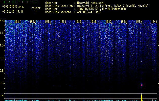The height and width of the screenshot is (101, 159).
Task: Click the 'Receiving Location' label
Action: (x=59, y=6)
